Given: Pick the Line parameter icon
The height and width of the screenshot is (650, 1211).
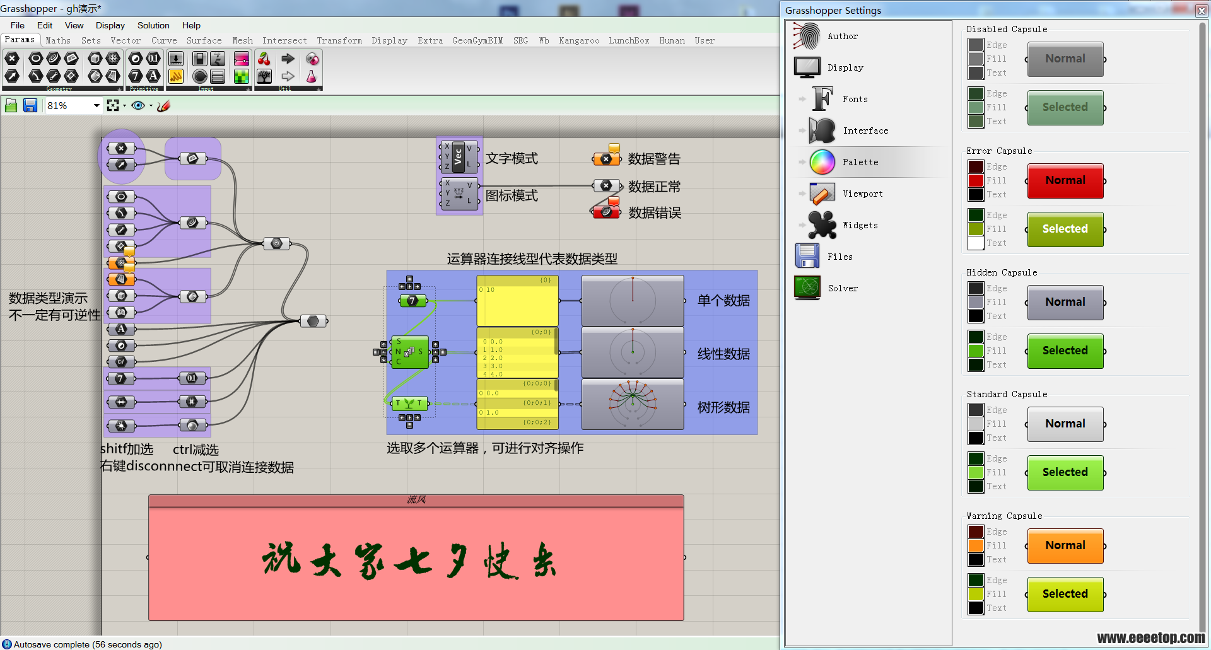Looking at the screenshot, I should tap(54, 76).
